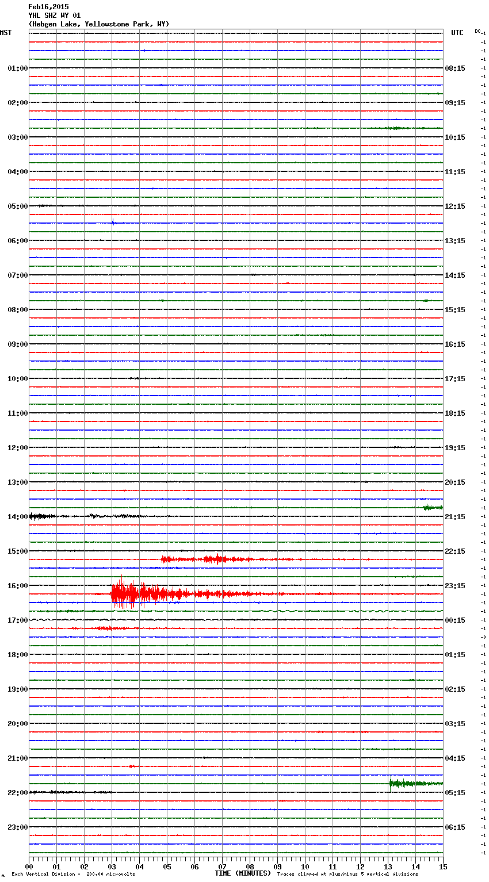
Task: Select the 14:00 MST time label
Action: pos(18,517)
